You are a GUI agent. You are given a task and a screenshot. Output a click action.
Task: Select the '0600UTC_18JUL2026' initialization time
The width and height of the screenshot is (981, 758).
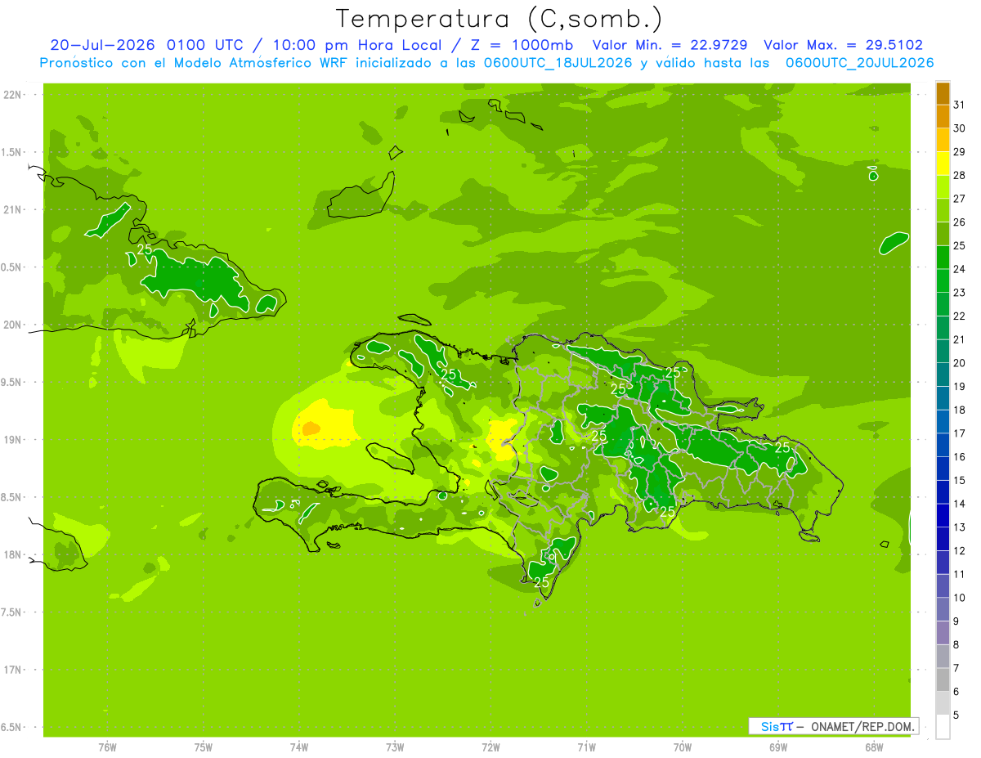(560, 63)
